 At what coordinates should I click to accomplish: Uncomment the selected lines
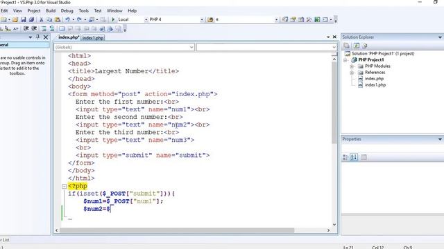[52, 28]
